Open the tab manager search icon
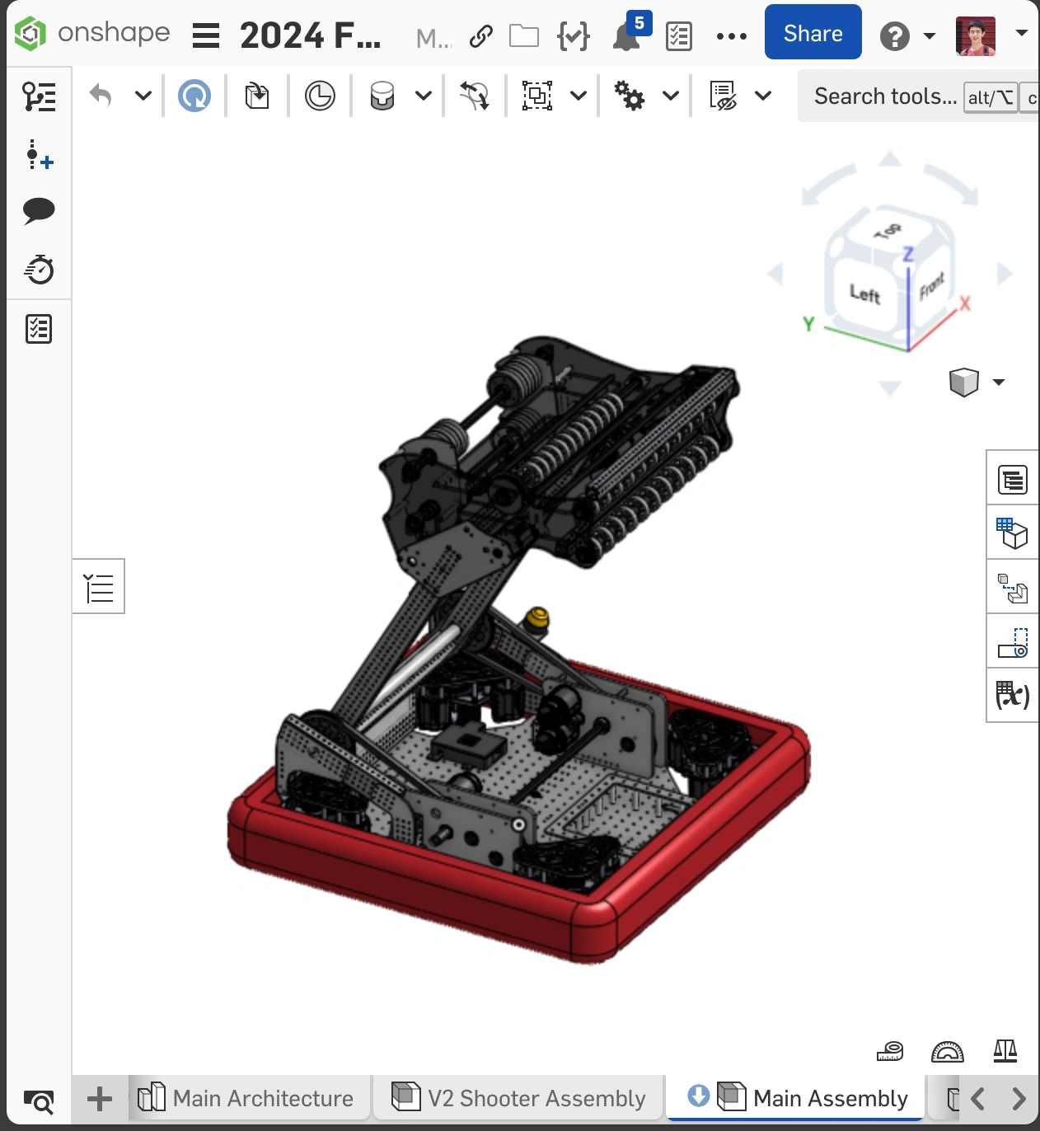Viewport: 1040px width, 1131px height. 38,1101
